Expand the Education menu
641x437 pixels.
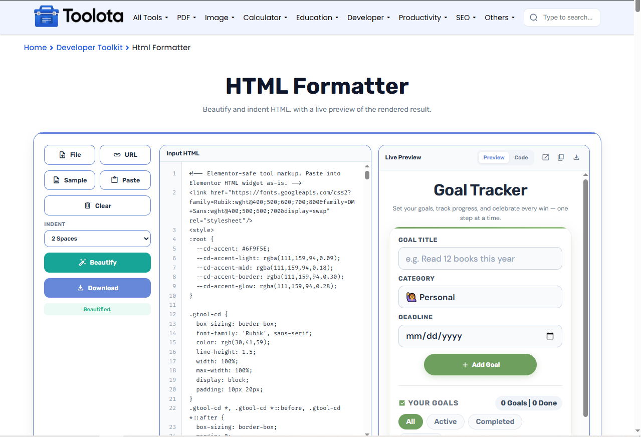click(317, 18)
